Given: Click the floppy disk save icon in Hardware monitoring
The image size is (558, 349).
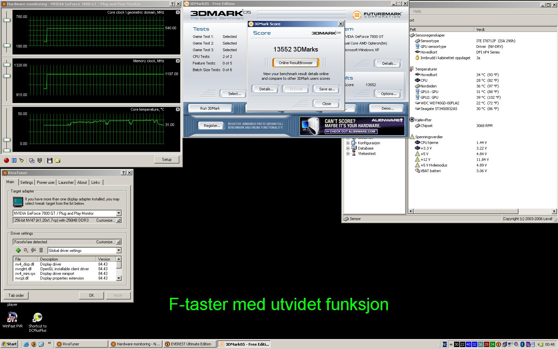Looking at the screenshot, I should tap(50, 161).
